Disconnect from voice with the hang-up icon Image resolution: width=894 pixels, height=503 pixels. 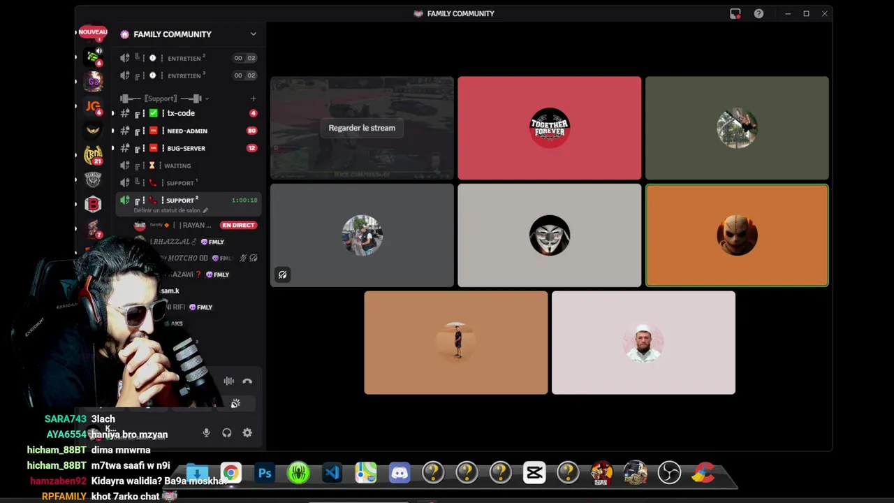pyautogui.click(x=247, y=381)
